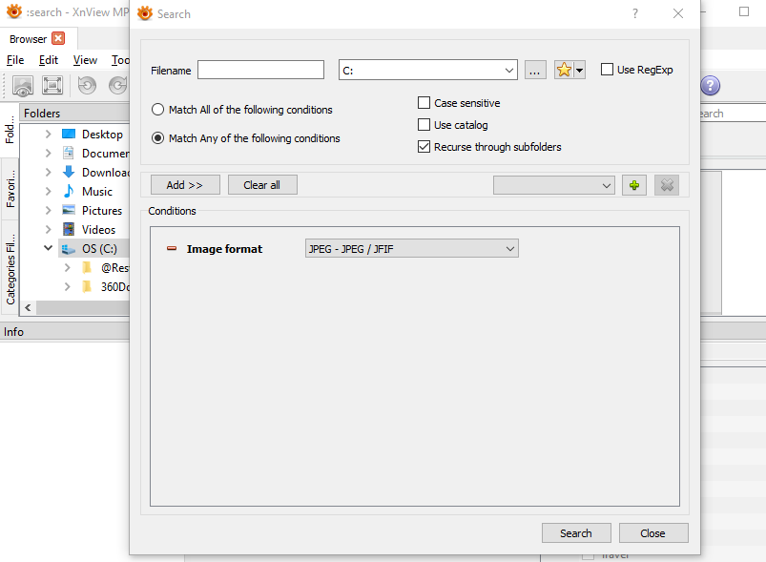Click the green plus save-preset icon
This screenshot has width=766, height=562.
point(634,185)
